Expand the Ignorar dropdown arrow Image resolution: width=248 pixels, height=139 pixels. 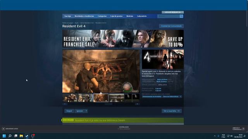(86, 111)
